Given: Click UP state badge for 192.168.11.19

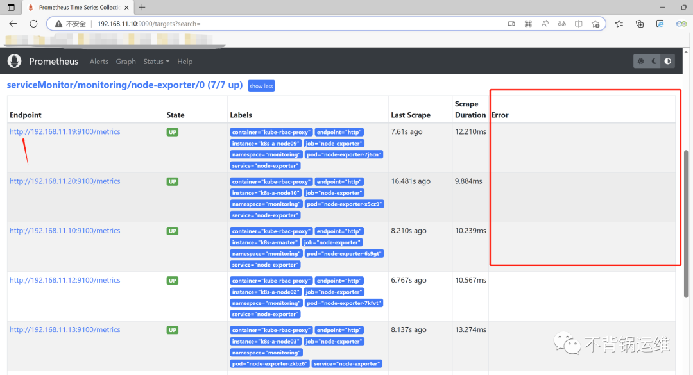Looking at the screenshot, I should pos(173,132).
